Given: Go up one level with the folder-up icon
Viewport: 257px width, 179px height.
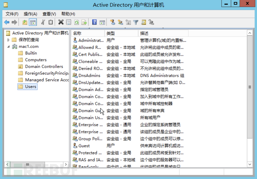Looking at the screenshot, I should [x=25, y=22].
